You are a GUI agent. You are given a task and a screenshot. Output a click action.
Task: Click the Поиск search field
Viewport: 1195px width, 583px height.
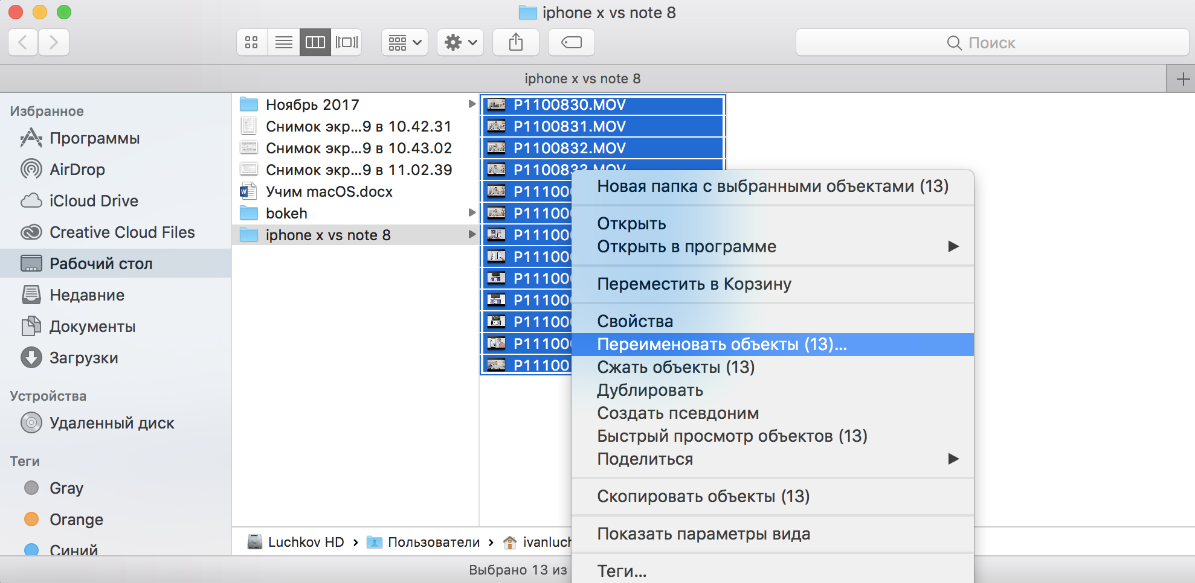992,42
